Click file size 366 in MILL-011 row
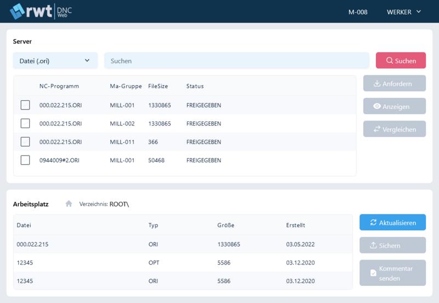The width and height of the screenshot is (439, 303). (x=153, y=142)
